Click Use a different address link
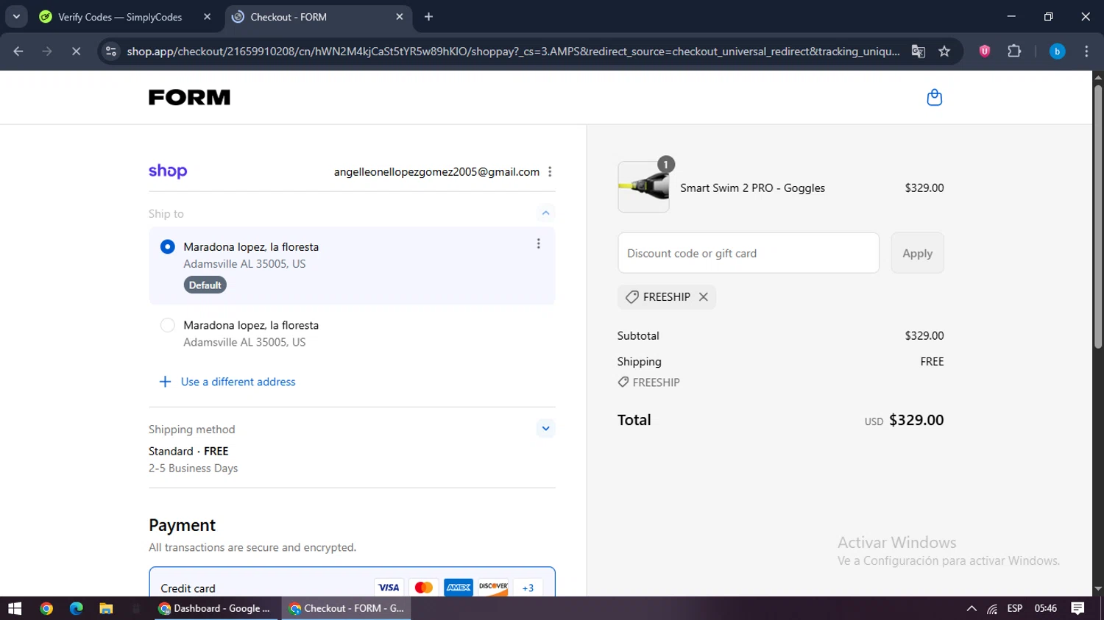This screenshot has width=1104, height=620. coord(238,382)
